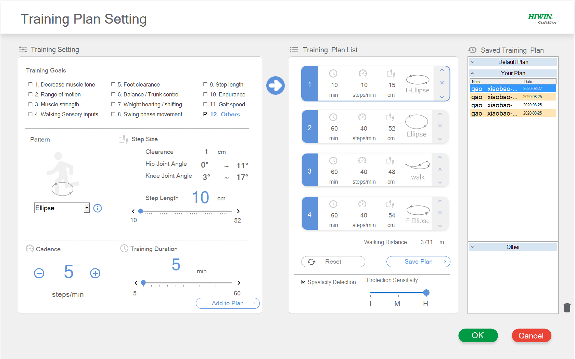Collapse the Your Plan section
This screenshot has width=575, height=359.
pos(513,73)
